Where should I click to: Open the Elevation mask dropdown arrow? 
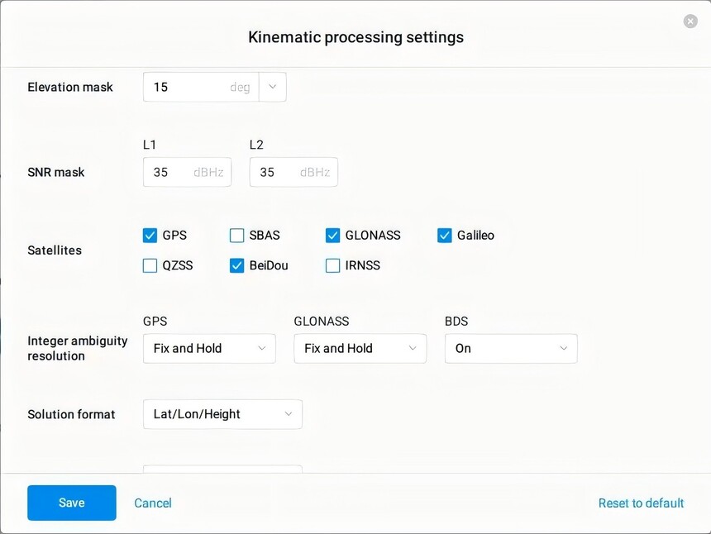[x=273, y=87]
